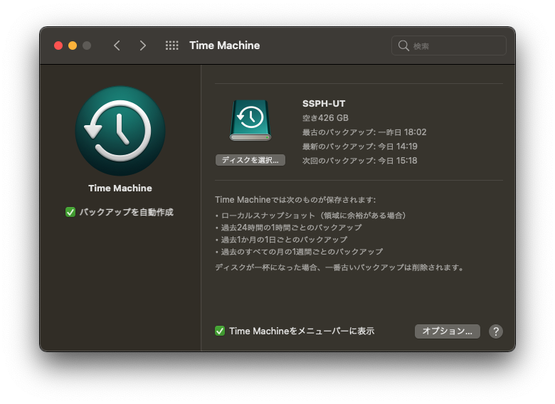Click the back navigation arrow
The width and height of the screenshot is (555, 404).
click(117, 46)
